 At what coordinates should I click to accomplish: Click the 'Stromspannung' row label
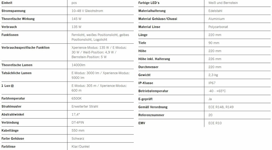pyautogui.click(x=13, y=11)
